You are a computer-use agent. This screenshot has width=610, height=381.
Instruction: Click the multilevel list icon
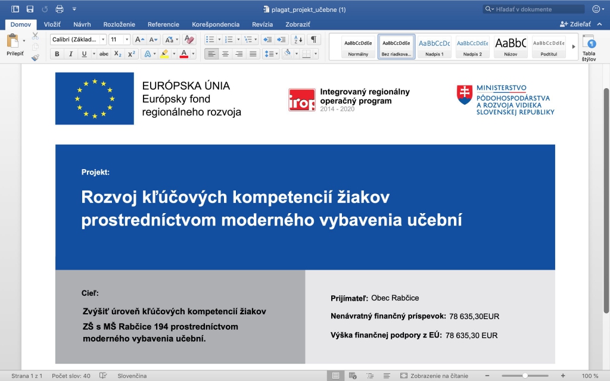[247, 40]
